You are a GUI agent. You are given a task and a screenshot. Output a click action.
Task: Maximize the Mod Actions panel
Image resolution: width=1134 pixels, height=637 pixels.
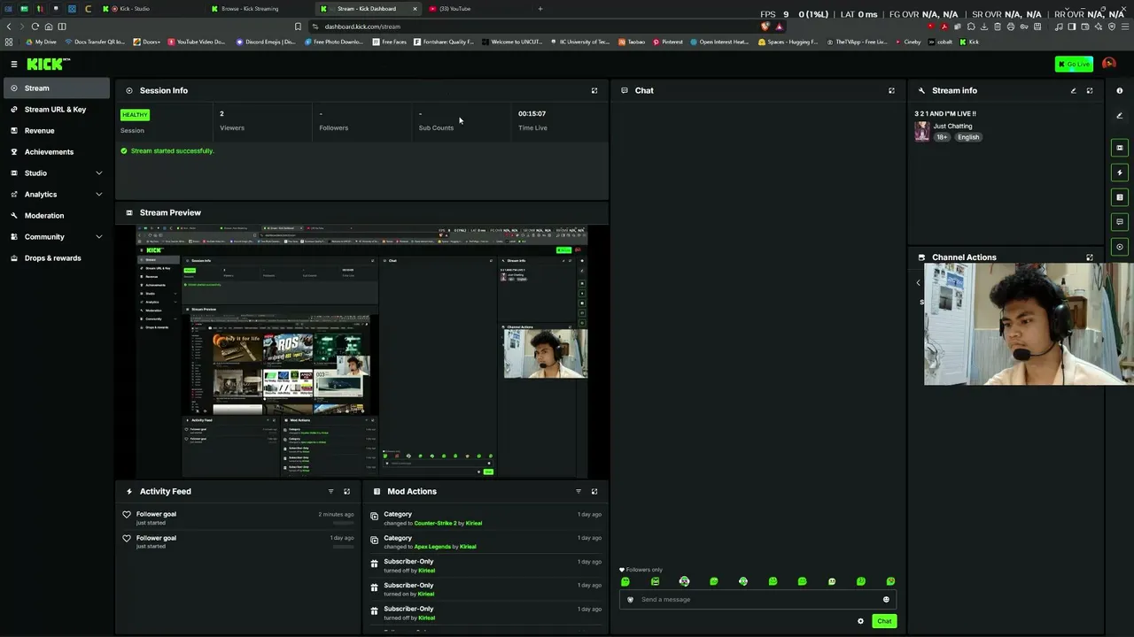[594, 491]
